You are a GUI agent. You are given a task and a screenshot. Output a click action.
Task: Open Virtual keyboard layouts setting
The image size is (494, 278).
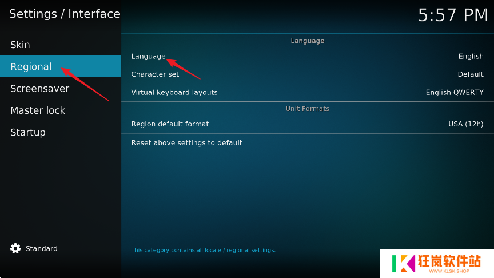174,92
